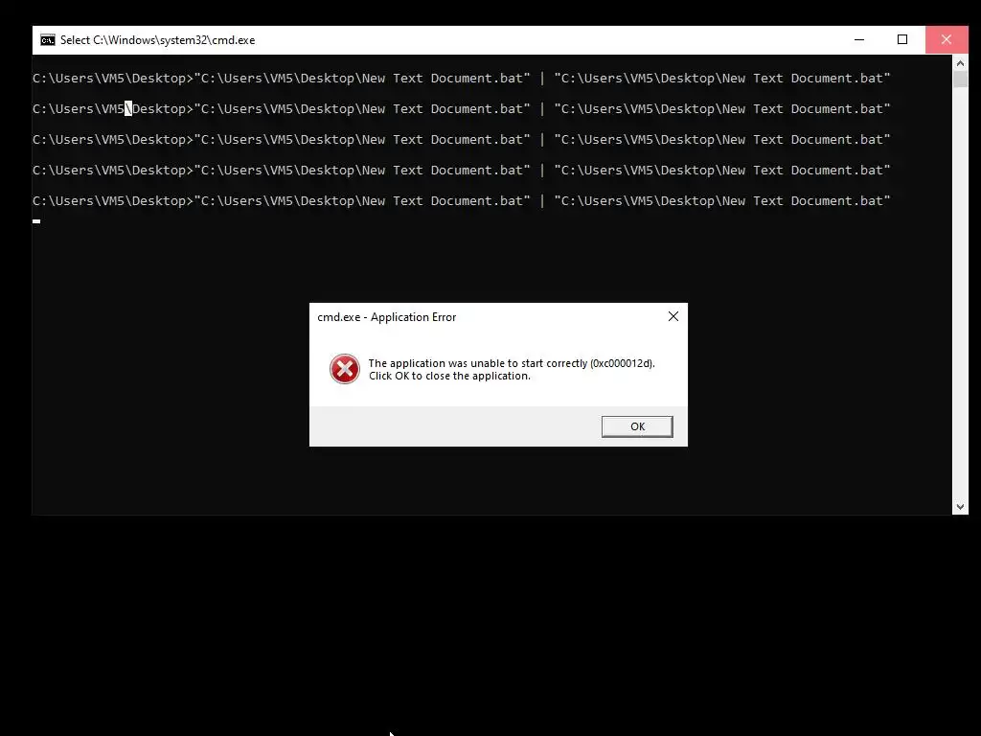981x736 pixels.
Task: Click the cmd.exe icon in title bar
Action: 48,40
